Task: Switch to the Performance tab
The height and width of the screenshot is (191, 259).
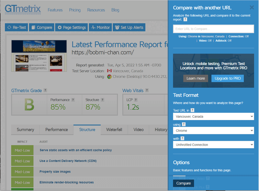Action: point(57,130)
